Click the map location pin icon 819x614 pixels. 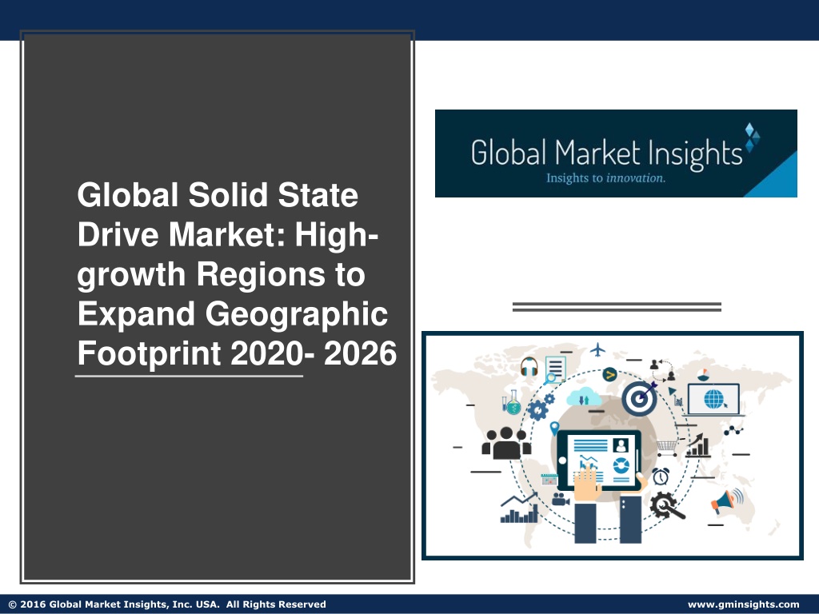[x=555, y=429]
